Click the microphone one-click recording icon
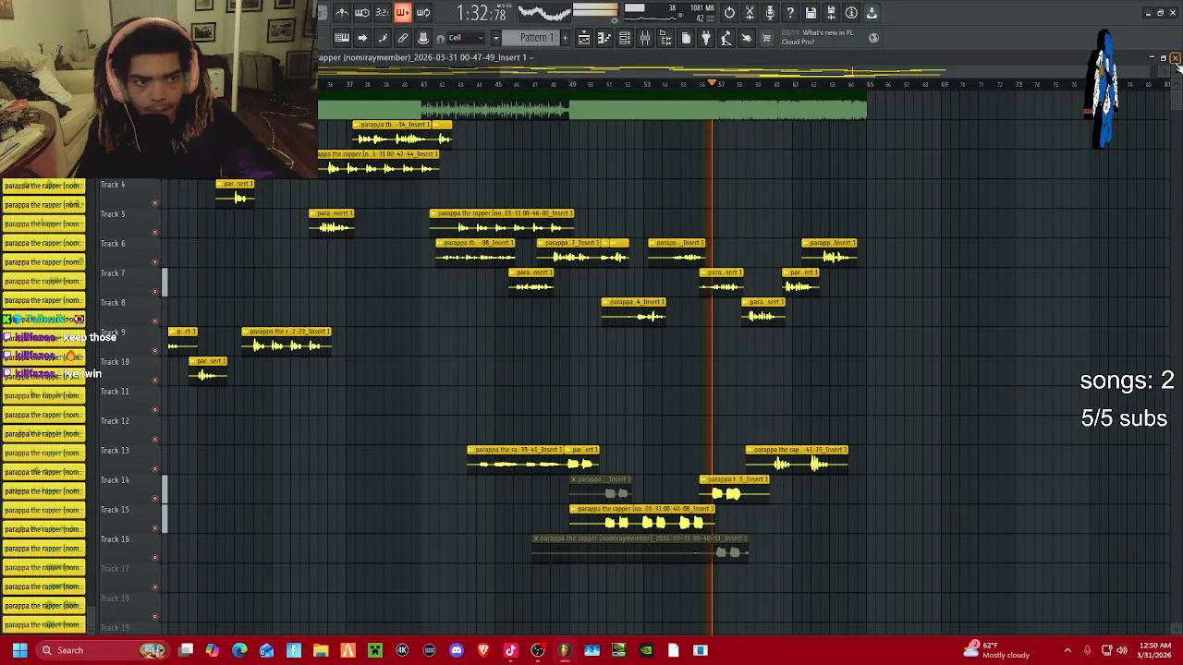Viewport: 1183px width, 665px height. click(x=770, y=13)
